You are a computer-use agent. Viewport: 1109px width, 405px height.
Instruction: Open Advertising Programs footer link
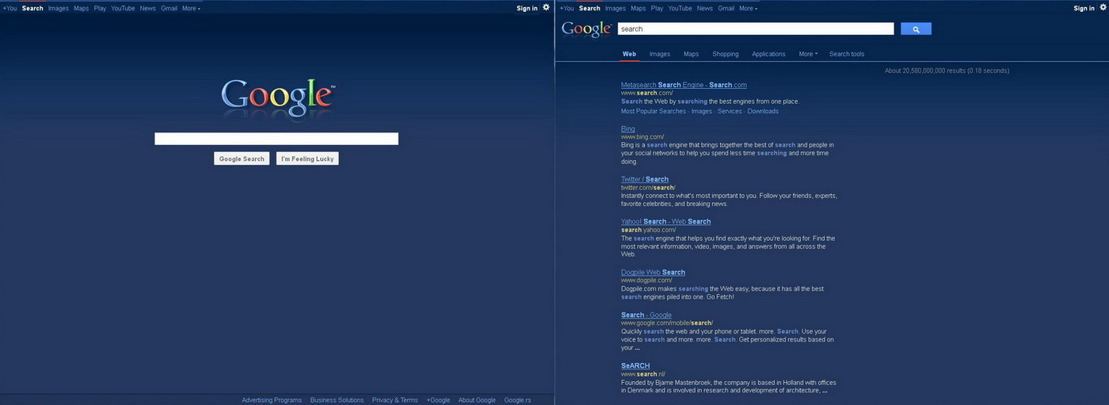[272, 400]
